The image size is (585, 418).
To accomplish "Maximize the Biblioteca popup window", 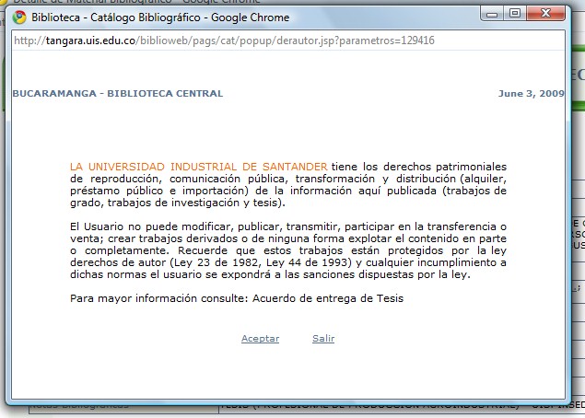I will pos(515,13).
